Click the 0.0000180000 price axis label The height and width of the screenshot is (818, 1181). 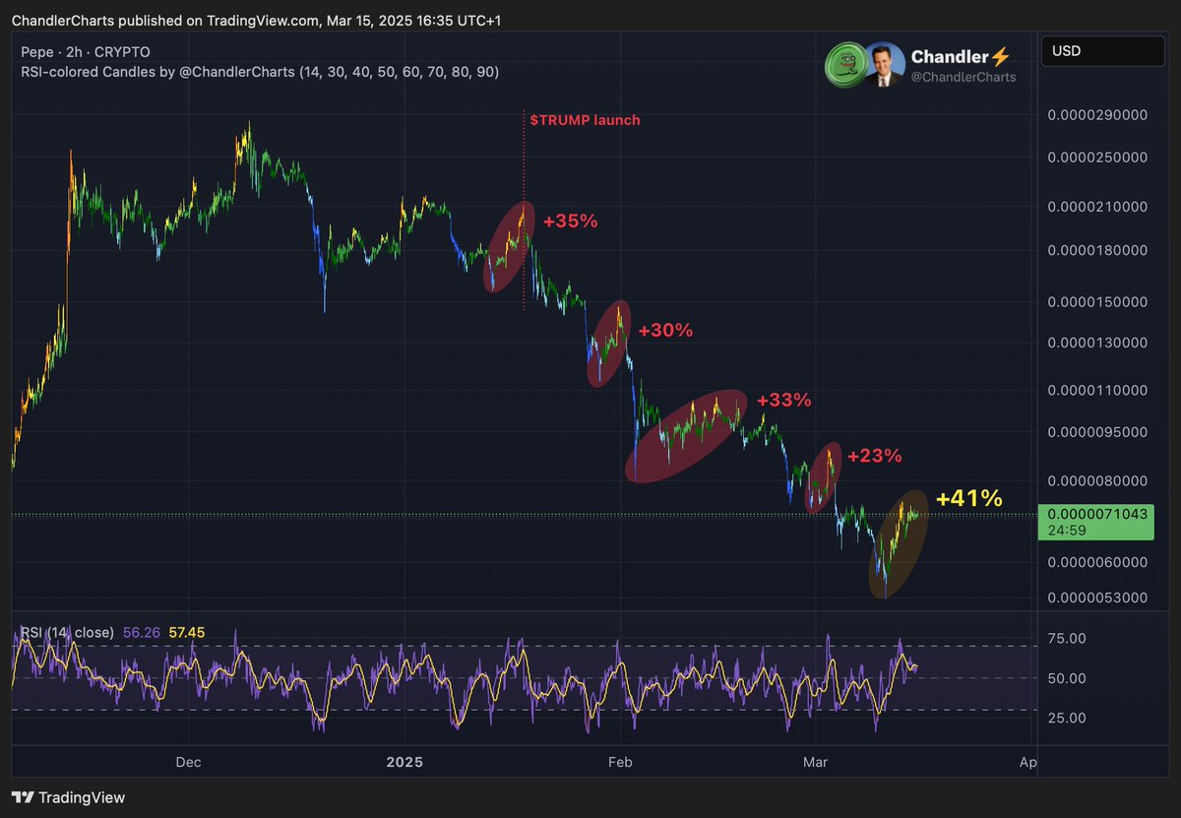1097,251
